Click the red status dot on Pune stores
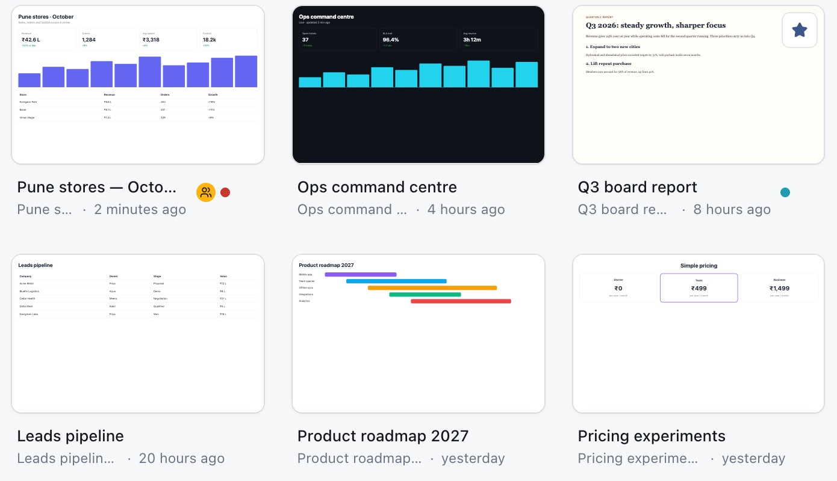 [x=225, y=192]
